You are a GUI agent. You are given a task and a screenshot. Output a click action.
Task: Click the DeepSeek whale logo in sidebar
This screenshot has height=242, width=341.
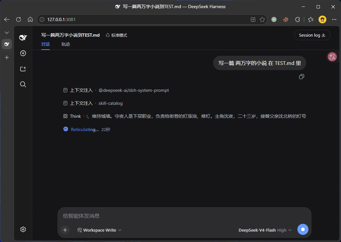coord(23,38)
